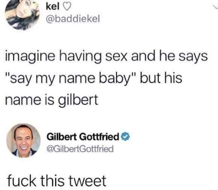
Task: Visit the @baddiekel handle
Action: tap(73, 19)
